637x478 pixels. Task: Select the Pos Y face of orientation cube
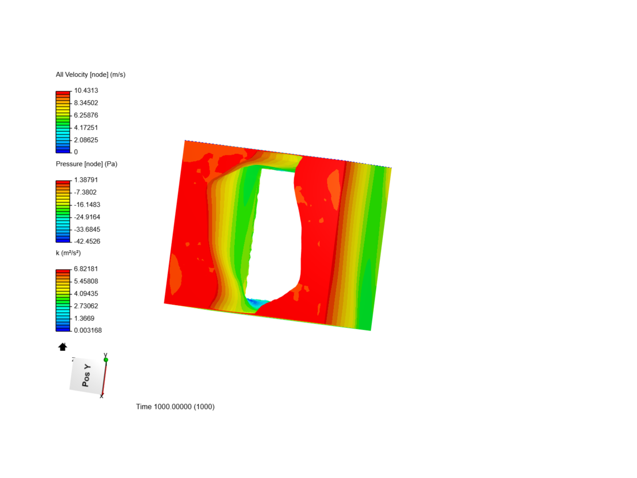pos(86,375)
